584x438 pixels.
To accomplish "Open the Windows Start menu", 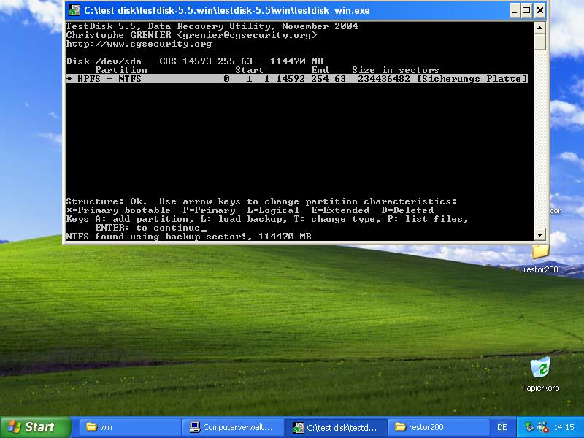I will pos(35,427).
